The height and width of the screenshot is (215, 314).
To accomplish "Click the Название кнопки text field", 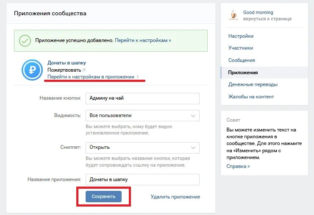I will click(142, 98).
